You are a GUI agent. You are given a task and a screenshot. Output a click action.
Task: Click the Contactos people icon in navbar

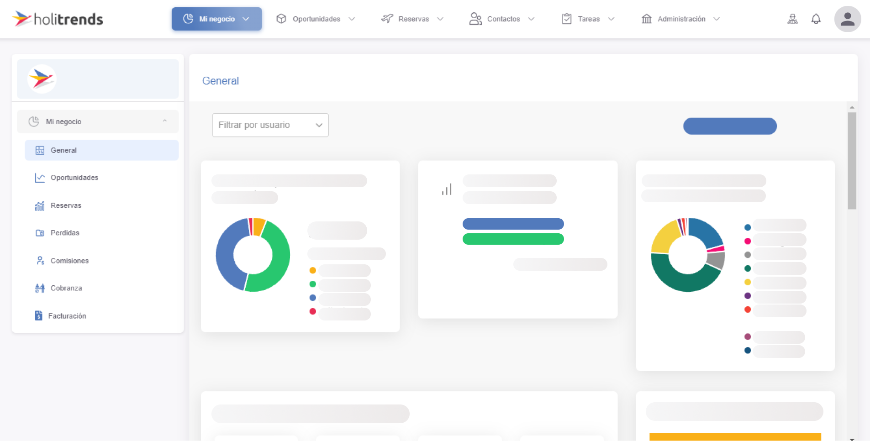[x=475, y=19]
